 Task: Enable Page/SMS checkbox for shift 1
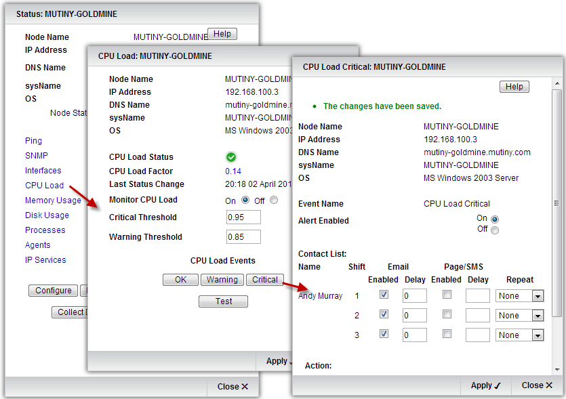pos(447,295)
